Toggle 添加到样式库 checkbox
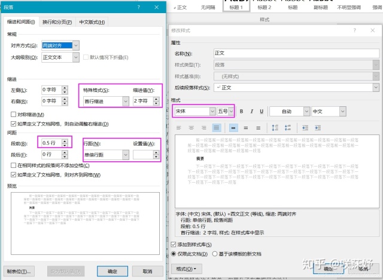383x280 pixels. pos(174,244)
